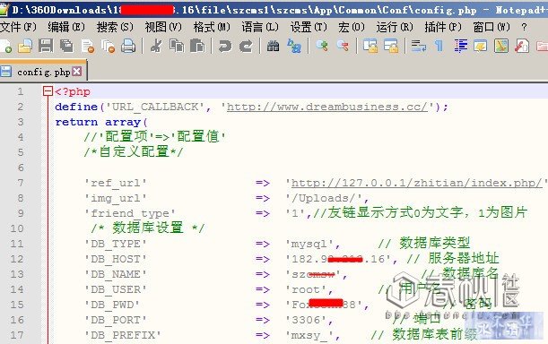This screenshot has width=548, height=344.
Task: Click the Zoom In magnifier icon
Action: 321,46
